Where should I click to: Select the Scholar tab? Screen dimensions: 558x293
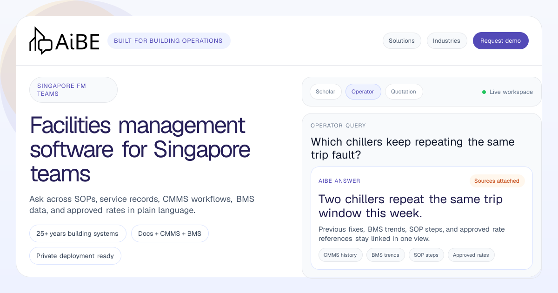coord(325,92)
